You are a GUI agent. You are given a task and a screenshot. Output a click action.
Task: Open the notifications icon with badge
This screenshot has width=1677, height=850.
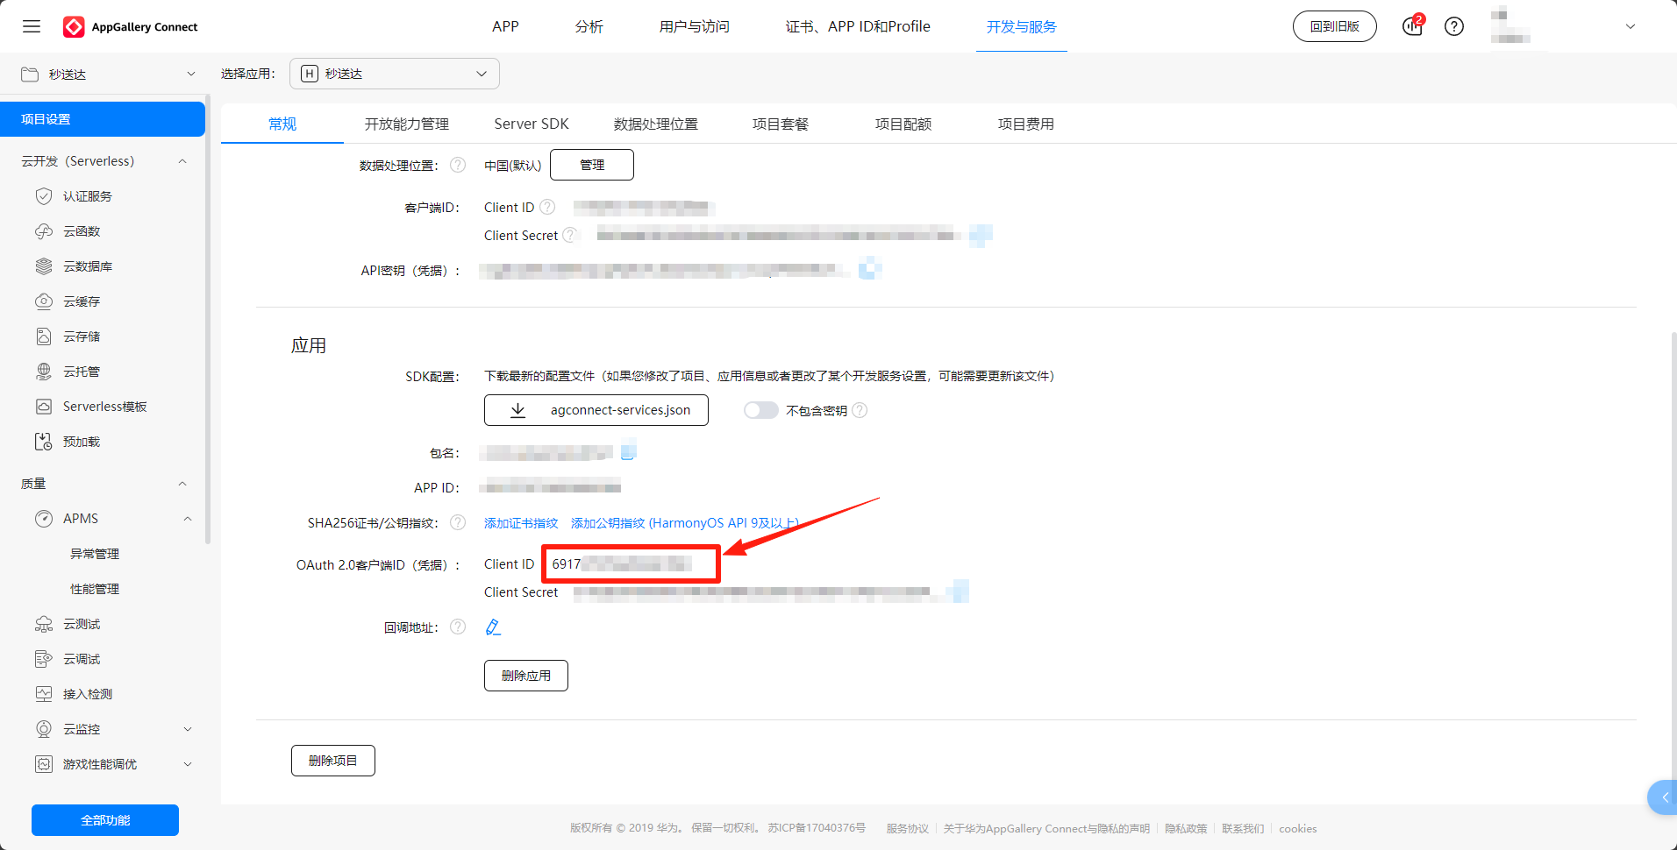click(x=1412, y=26)
